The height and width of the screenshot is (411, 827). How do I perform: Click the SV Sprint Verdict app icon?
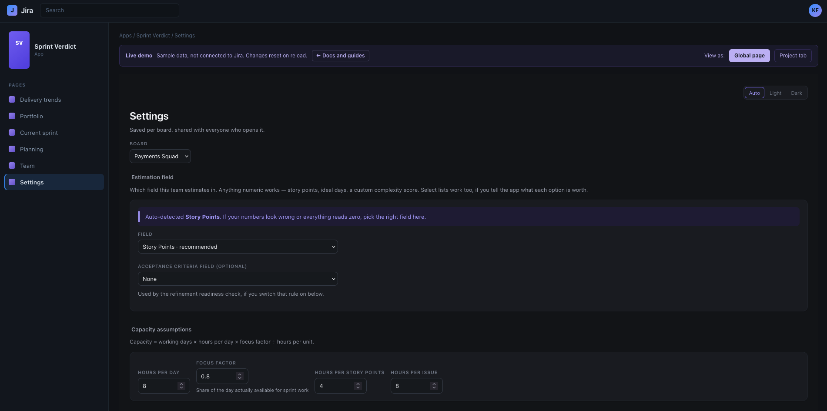[x=19, y=50]
